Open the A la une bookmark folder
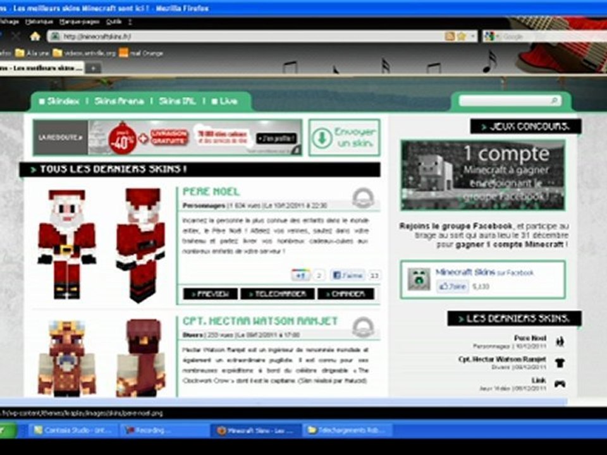The width and height of the screenshot is (607, 455). click(x=32, y=53)
